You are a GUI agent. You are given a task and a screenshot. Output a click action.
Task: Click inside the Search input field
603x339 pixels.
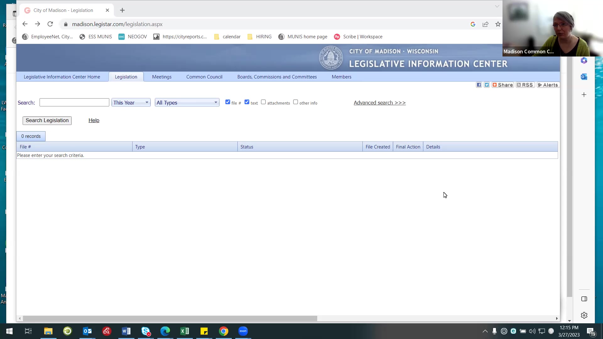click(74, 102)
